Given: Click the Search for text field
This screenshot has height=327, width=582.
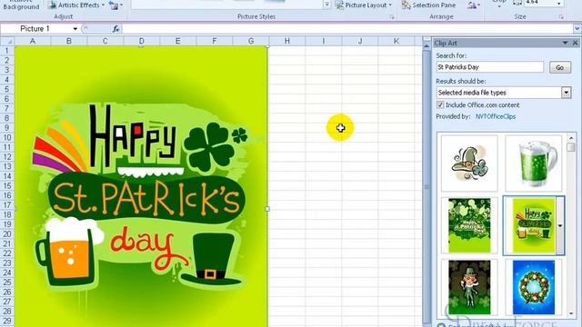Looking at the screenshot, I should click(489, 67).
